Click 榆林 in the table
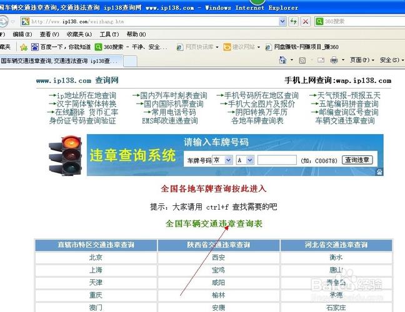The width and height of the screenshot is (405, 312). pyautogui.click(x=218, y=295)
